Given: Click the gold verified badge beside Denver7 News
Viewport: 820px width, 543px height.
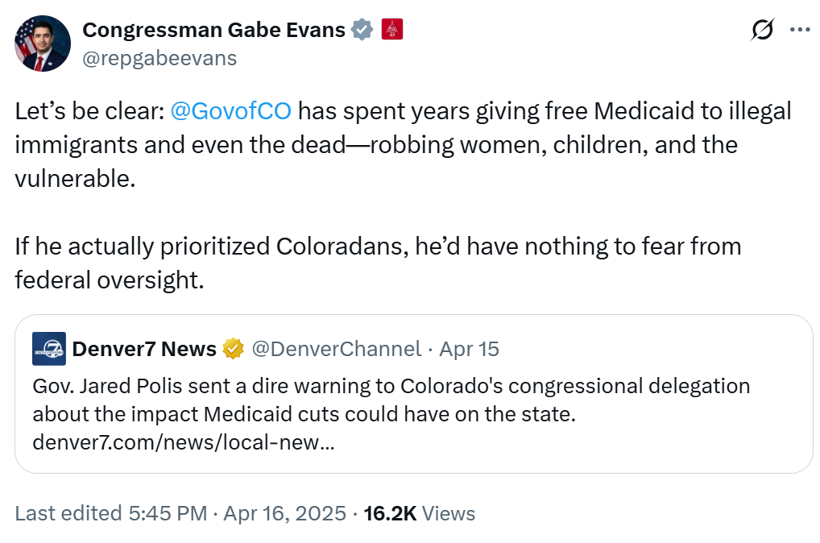Looking at the screenshot, I should point(234,349).
